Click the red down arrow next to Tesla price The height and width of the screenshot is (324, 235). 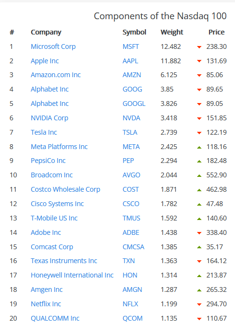tap(199, 133)
